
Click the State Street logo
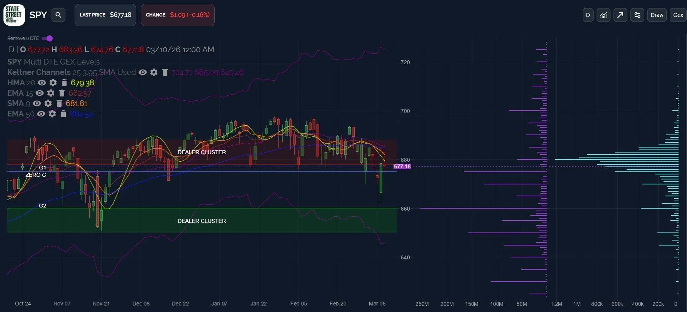(x=14, y=15)
